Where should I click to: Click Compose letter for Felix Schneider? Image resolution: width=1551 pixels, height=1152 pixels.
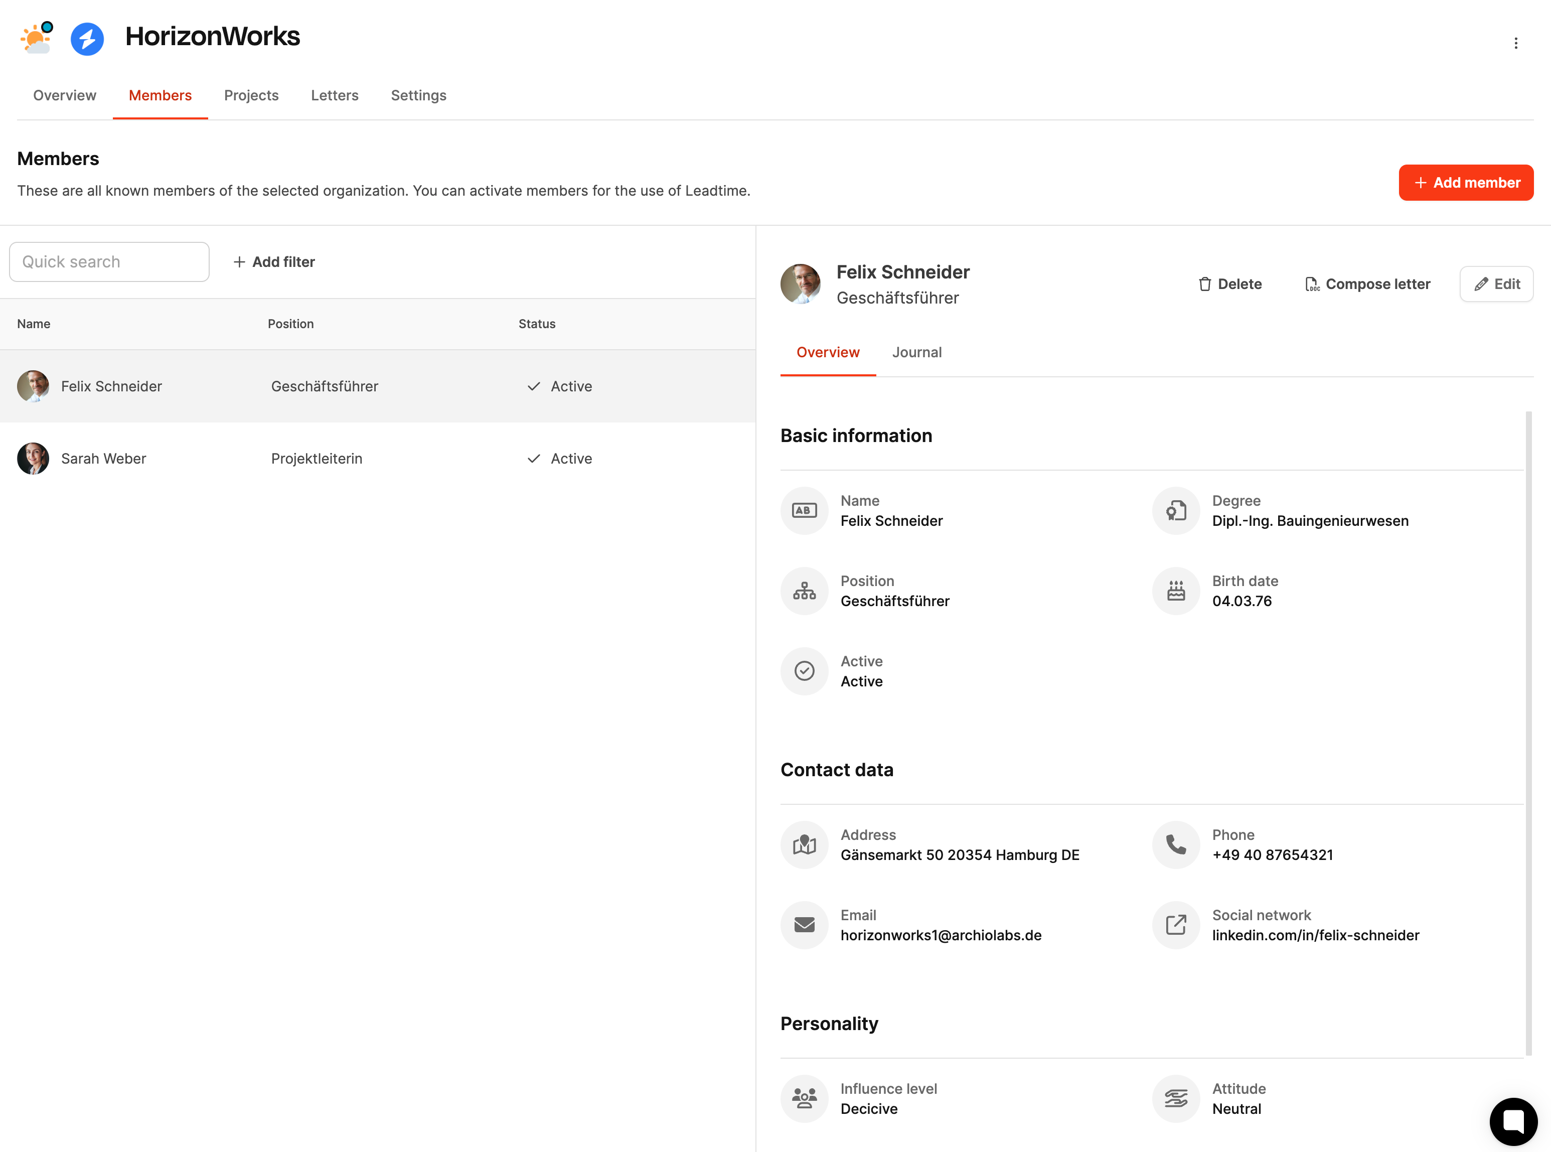coord(1367,284)
